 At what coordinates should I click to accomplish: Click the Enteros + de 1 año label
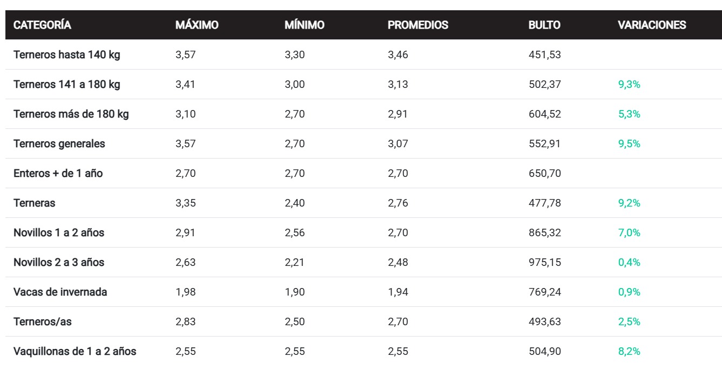click(58, 174)
